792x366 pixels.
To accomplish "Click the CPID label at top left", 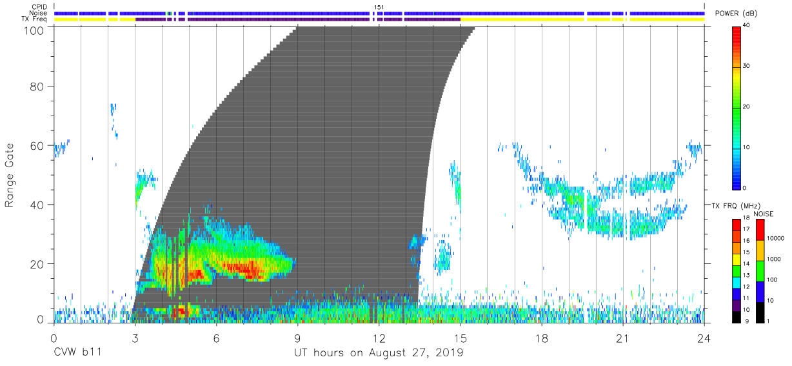I will (x=39, y=7).
